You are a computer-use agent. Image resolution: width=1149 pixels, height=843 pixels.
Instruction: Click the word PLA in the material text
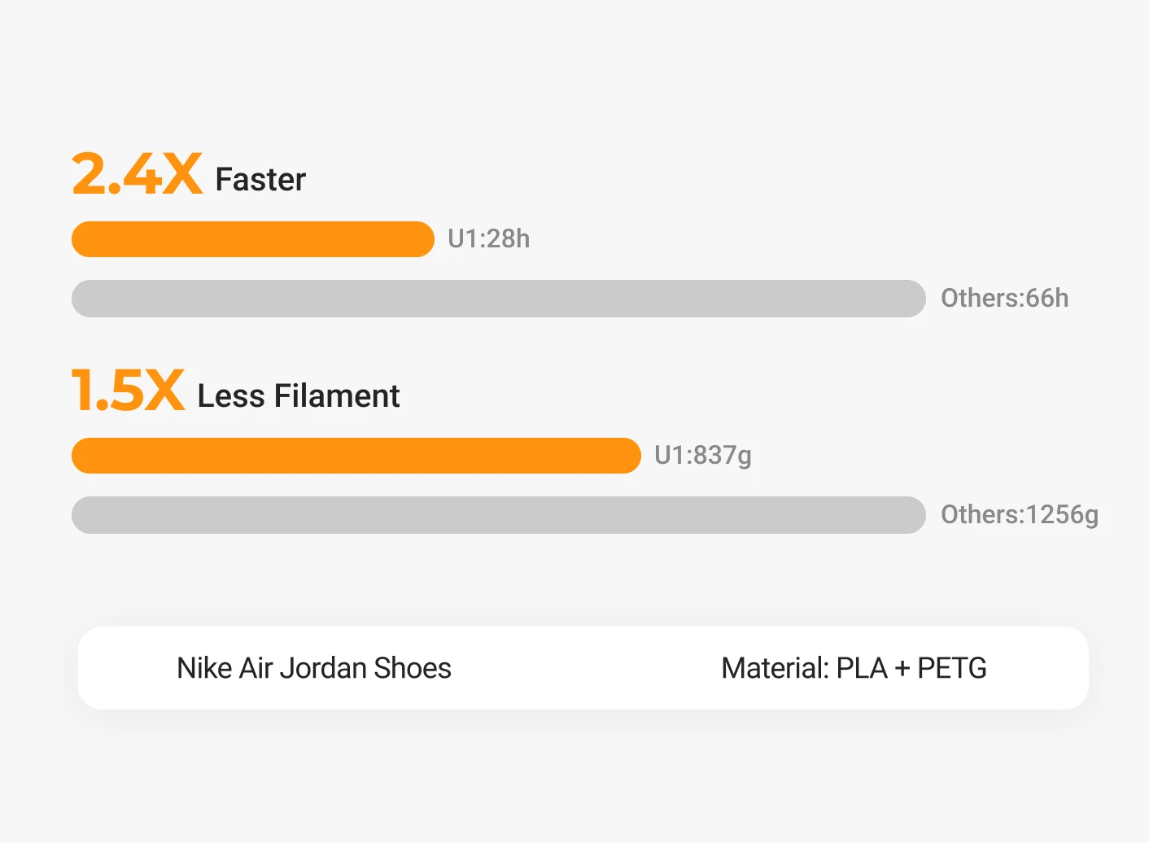tap(861, 668)
